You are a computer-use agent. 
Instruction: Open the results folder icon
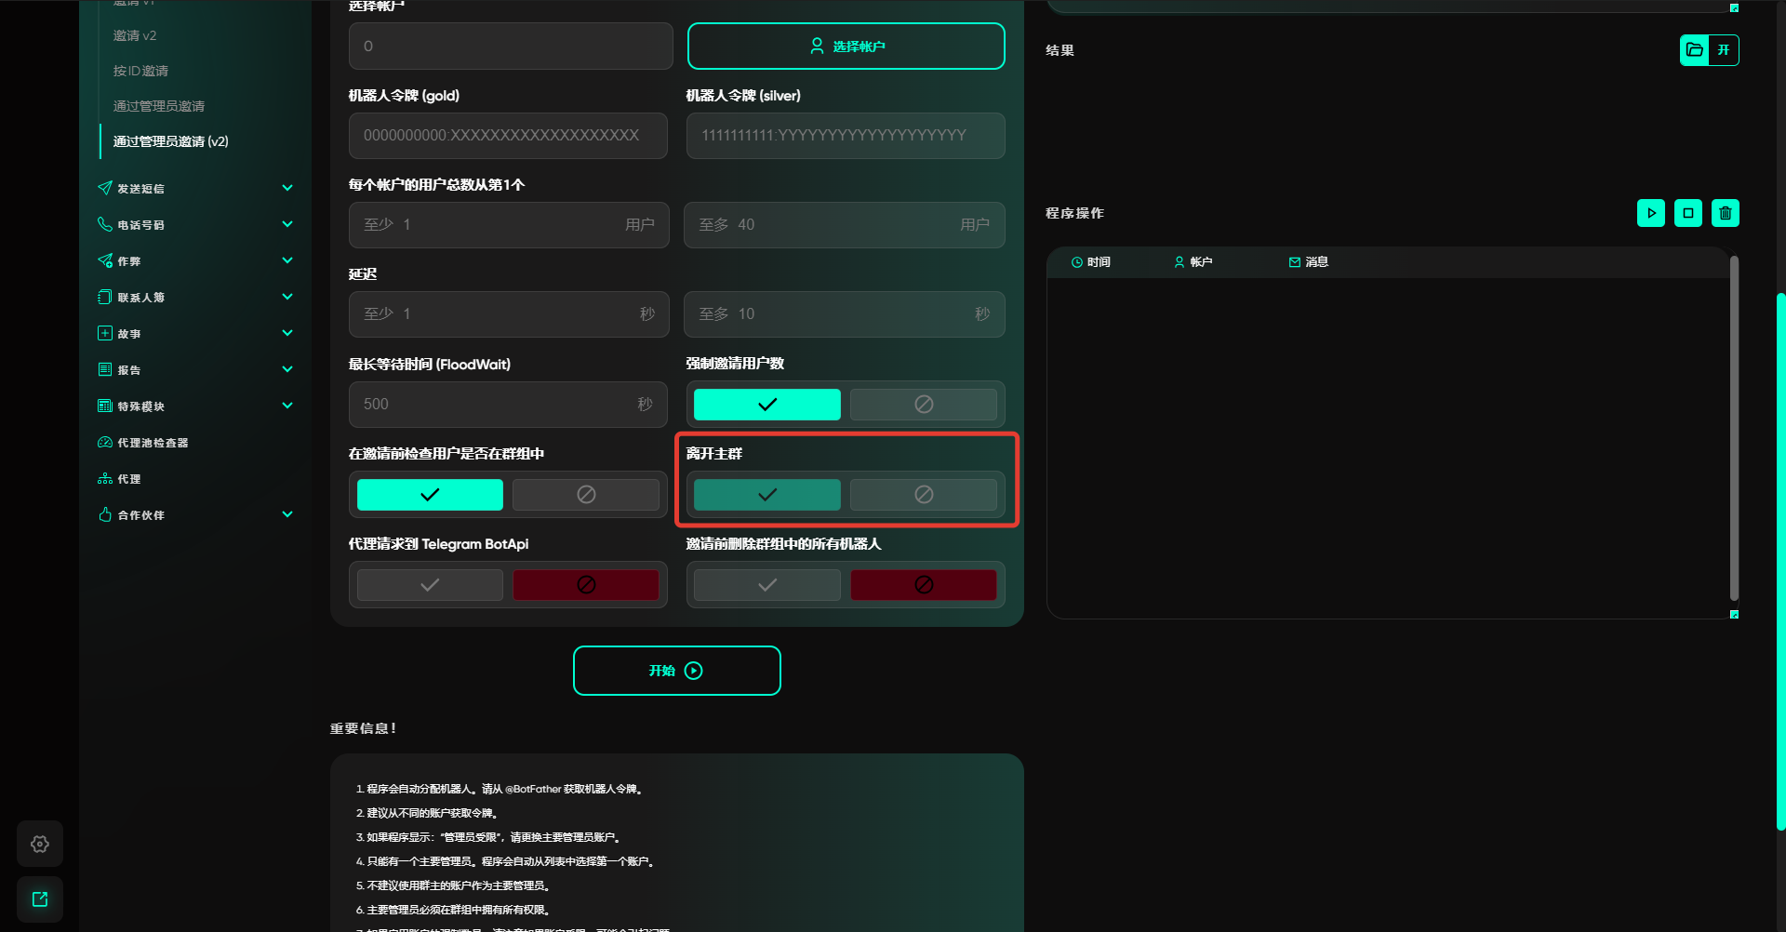click(x=1695, y=50)
